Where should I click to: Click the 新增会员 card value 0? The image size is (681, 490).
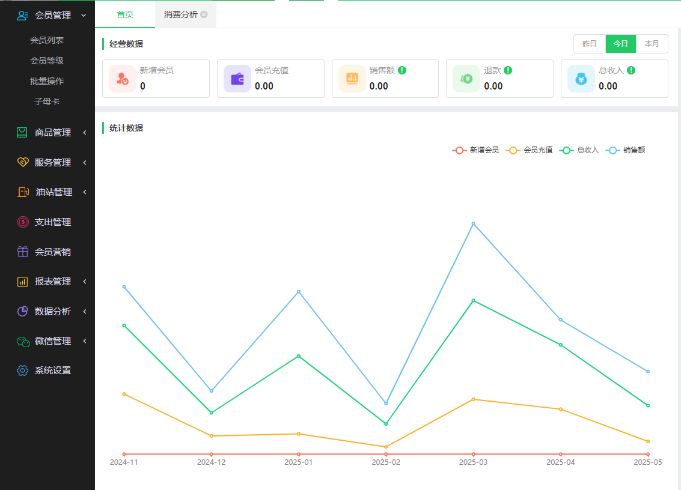coord(142,86)
